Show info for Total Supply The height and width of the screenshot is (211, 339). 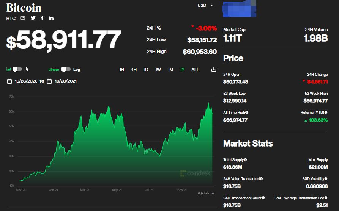245,160
